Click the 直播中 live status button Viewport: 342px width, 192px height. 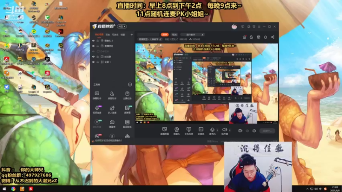pyautogui.click(x=267, y=131)
